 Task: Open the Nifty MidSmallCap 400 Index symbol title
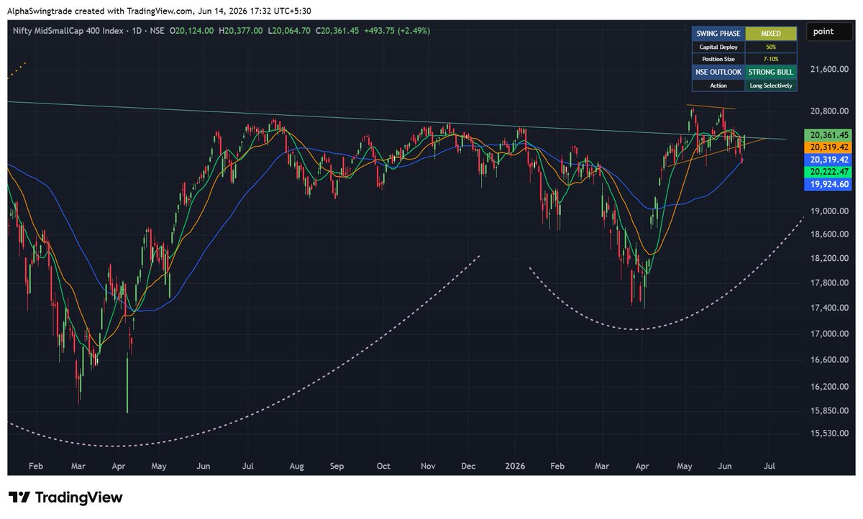tap(68, 30)
